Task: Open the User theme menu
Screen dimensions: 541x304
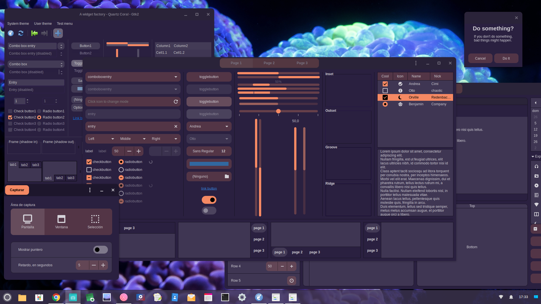Action: 43,24
